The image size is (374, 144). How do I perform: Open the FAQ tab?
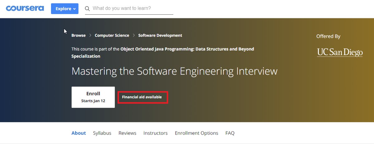230,133
